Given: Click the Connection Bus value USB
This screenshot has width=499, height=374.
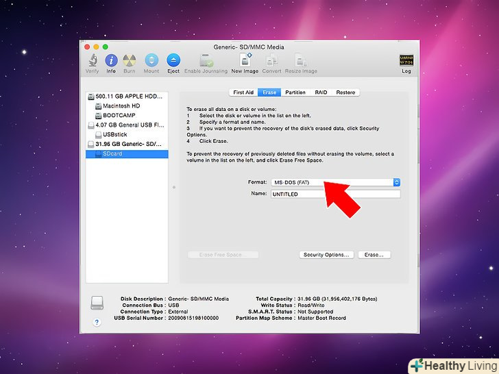Looking at the screenshot, I should click(x=173, y=306).
